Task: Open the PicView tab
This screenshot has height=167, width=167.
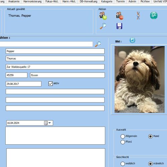Action: (x=145, y=2)
